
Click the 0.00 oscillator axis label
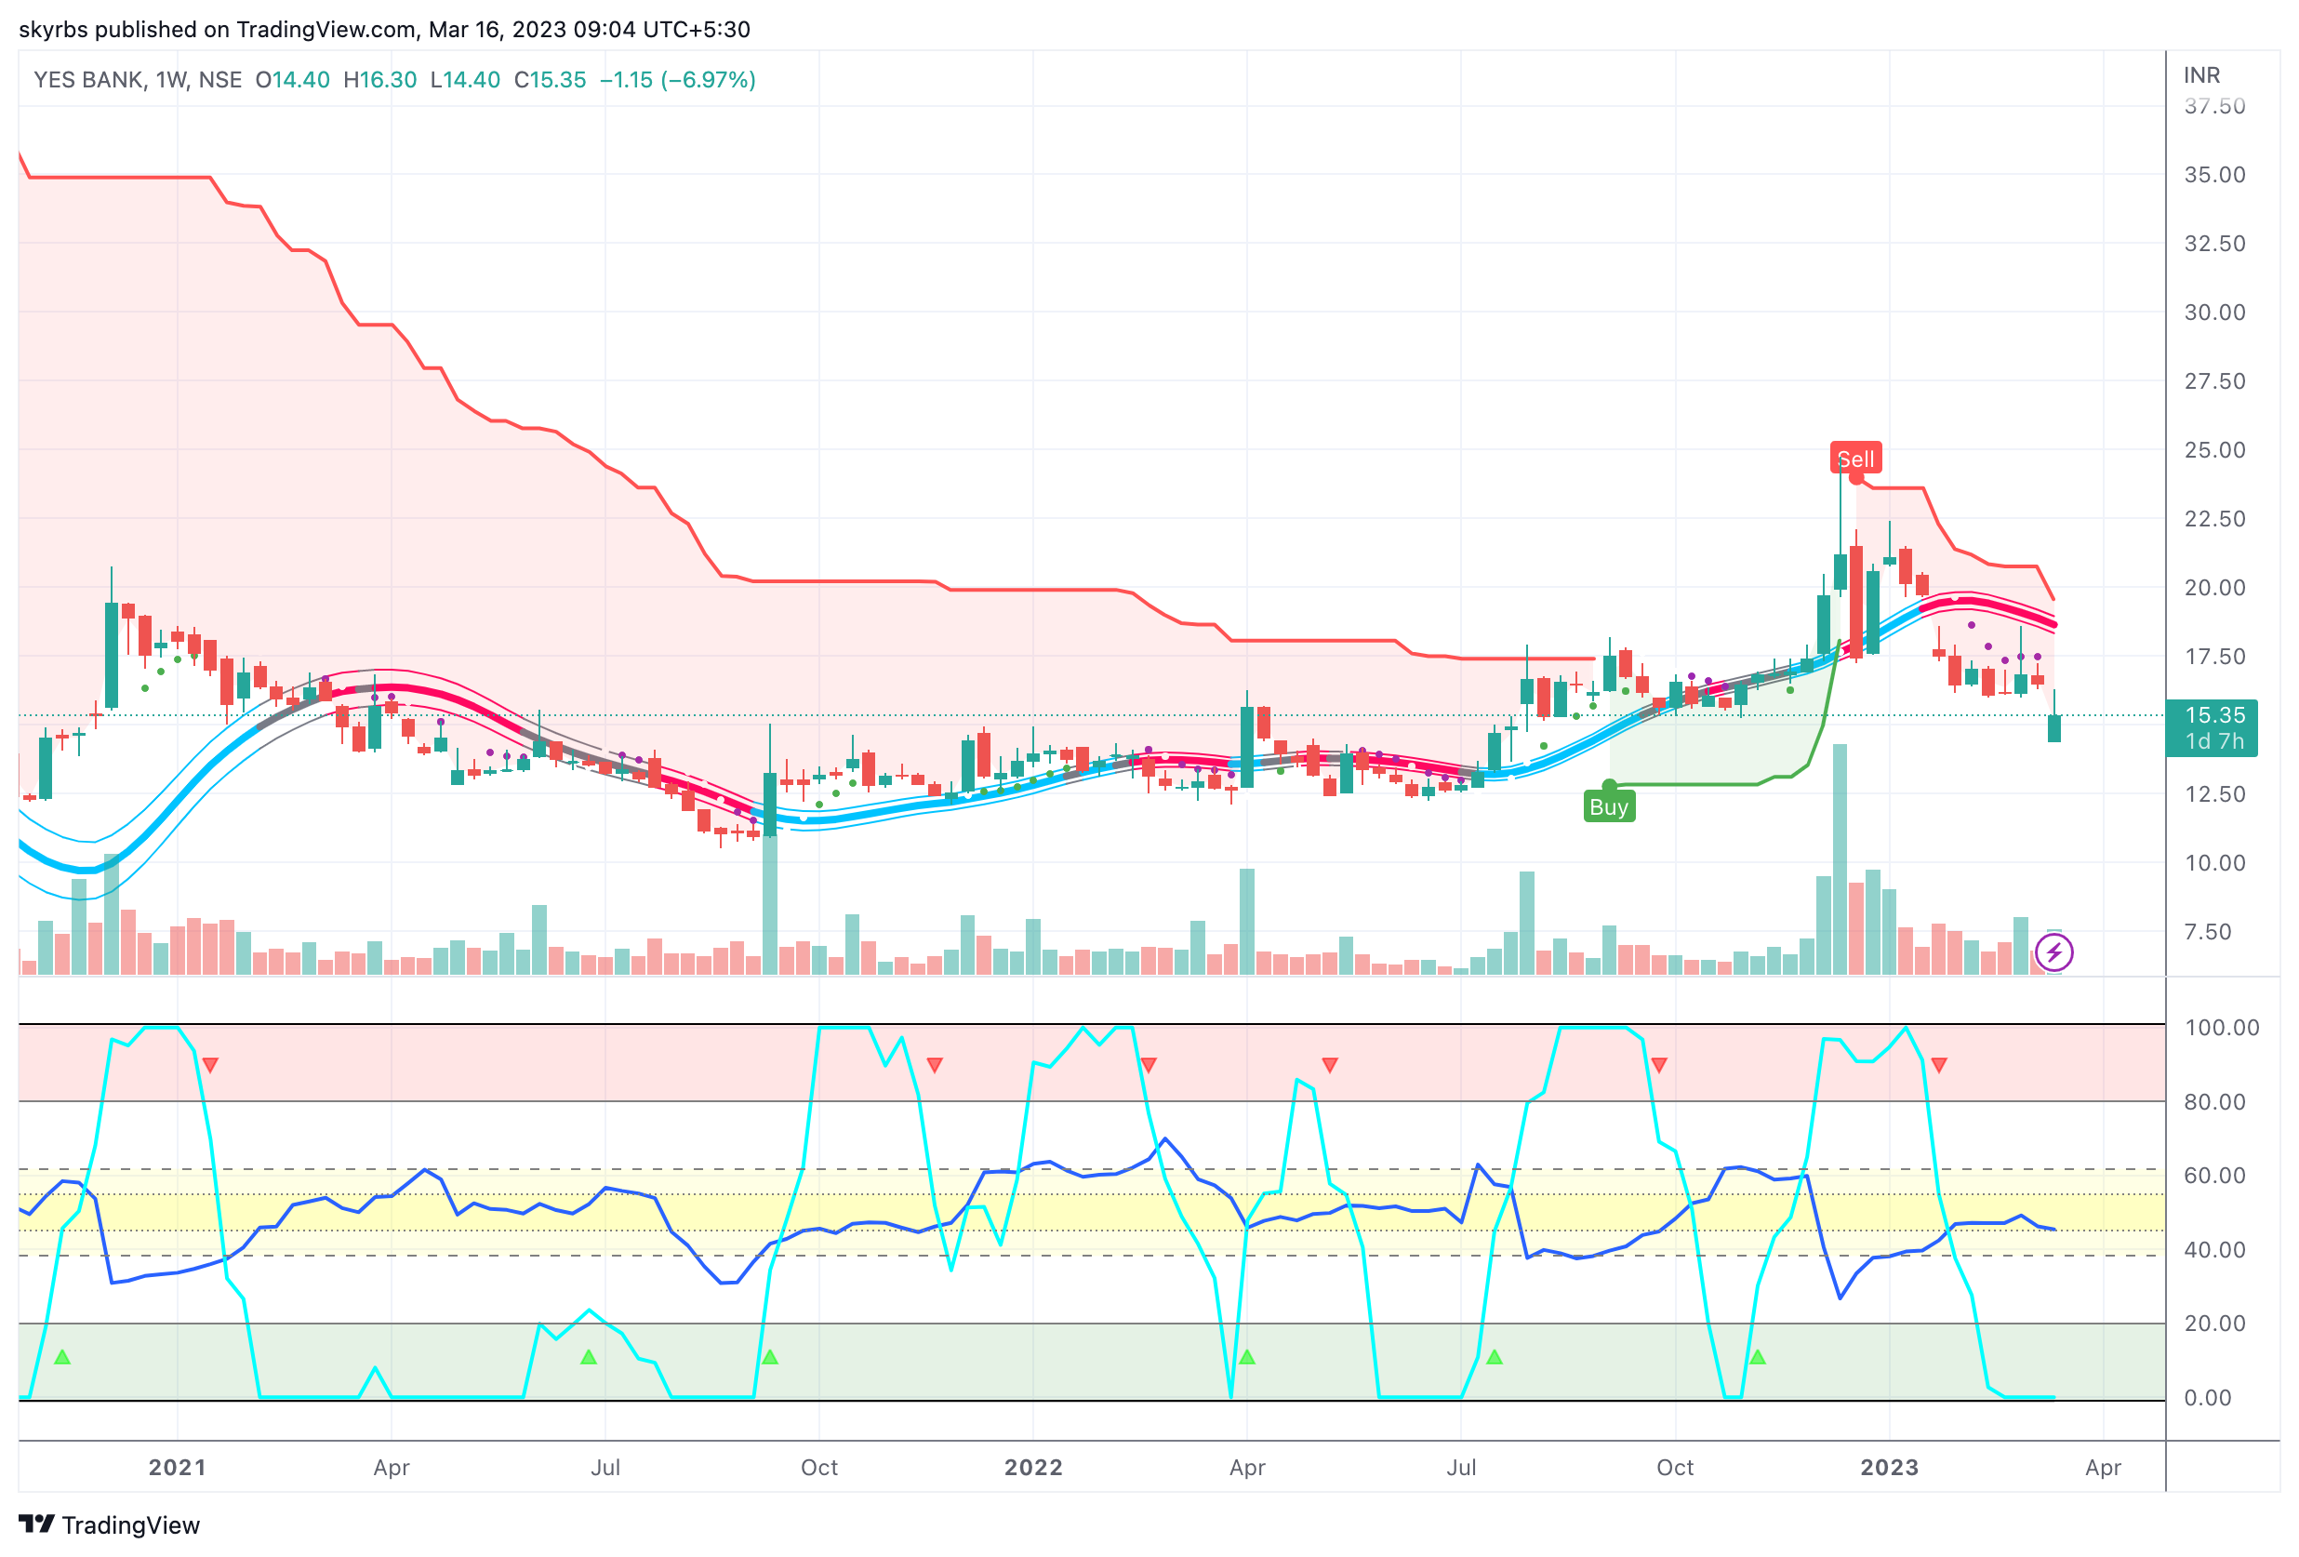(2207, 1398)
